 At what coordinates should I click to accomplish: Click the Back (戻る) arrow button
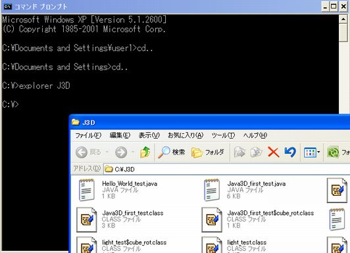[x=88, y=152]
